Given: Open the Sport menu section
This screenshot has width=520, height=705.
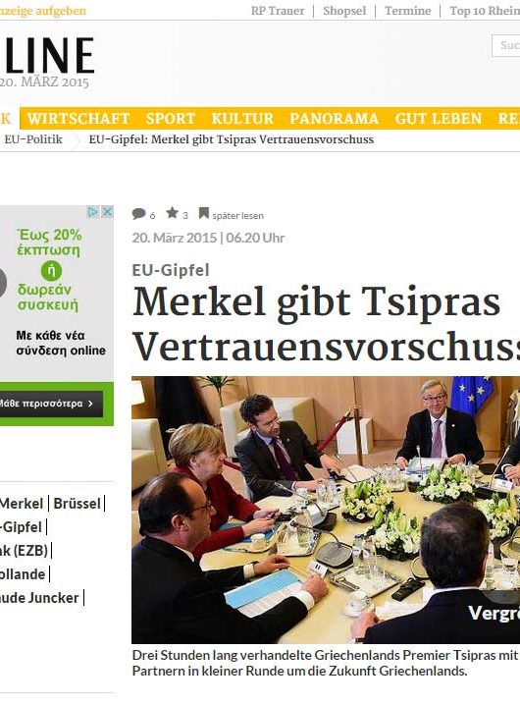Looking at the screenshot, I should [171, 118].
